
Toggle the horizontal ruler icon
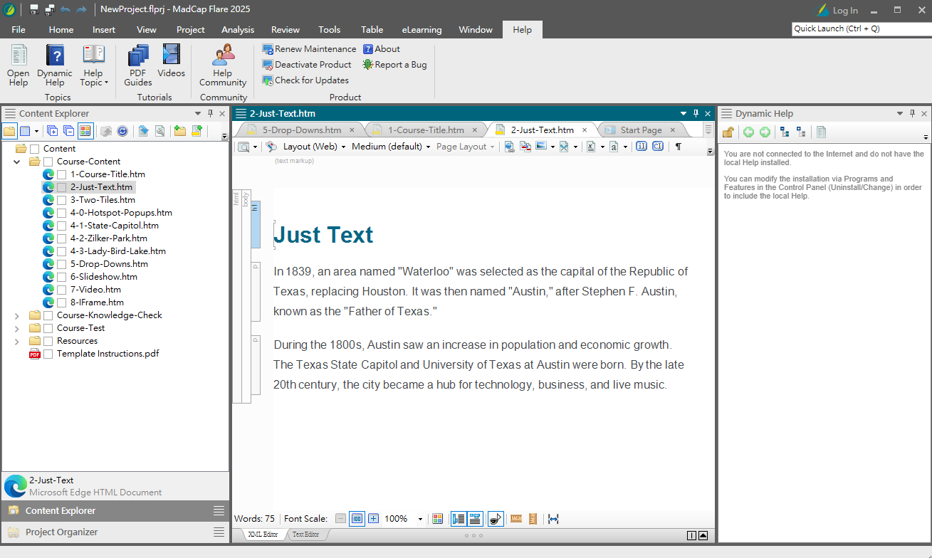pyautogui.click(x=516, y=519)
